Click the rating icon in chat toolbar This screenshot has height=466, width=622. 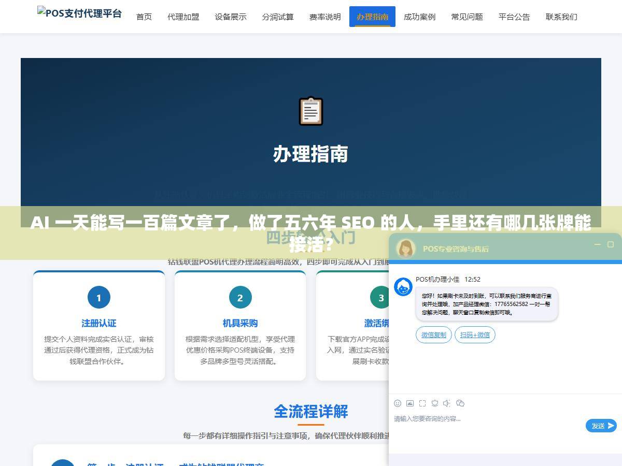coord(435,403)
